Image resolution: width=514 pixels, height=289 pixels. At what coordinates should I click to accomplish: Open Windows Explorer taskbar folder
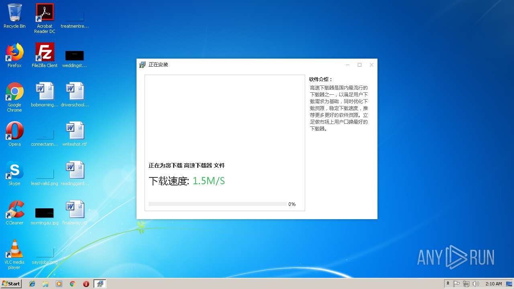point(45,284)
